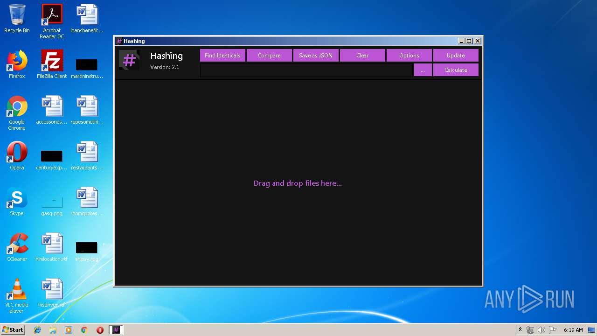Image resolution: width=597 pixels, height=336 pixels.
Task: Clear the hashing results list
Action: tap(362, 56)
